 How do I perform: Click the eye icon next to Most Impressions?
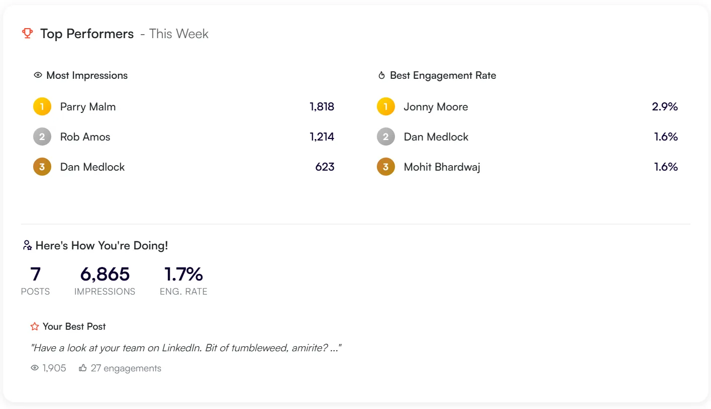coord(38,75)
